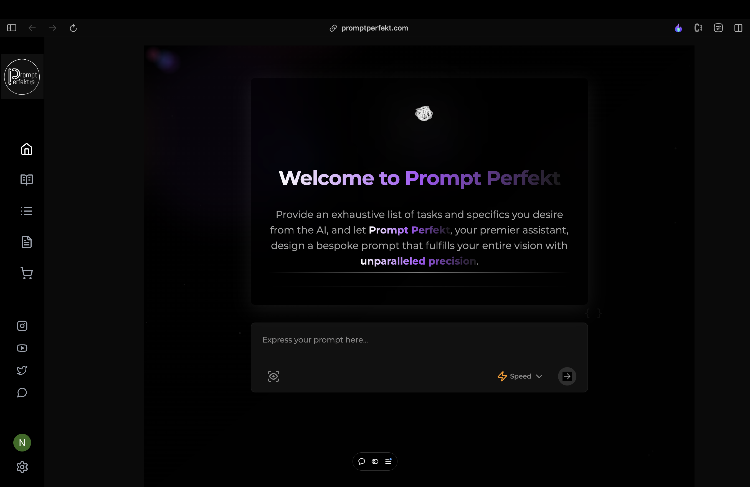Expand the Speed mode dropdown
The height and width of the screenshot is (487, 750).
pos(520,376)
